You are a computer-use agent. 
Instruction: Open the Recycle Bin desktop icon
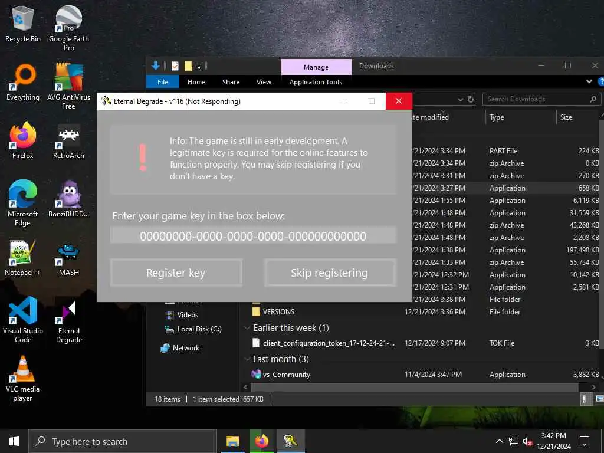[x=23, y=25]
